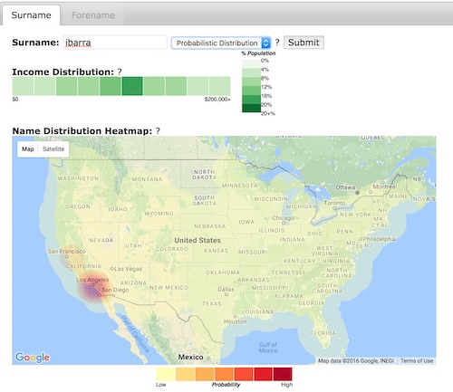The height and width of the screenshot is (392, 453).
Task: Click the $200,000+ income axis label
Action: click(217, 100)
